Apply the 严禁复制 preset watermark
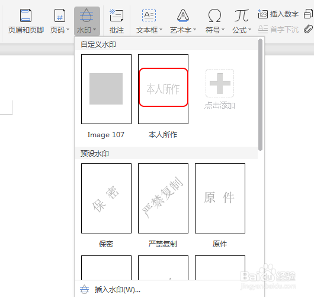This screenshot has height=297, width=314. click(x=163, y=198)
